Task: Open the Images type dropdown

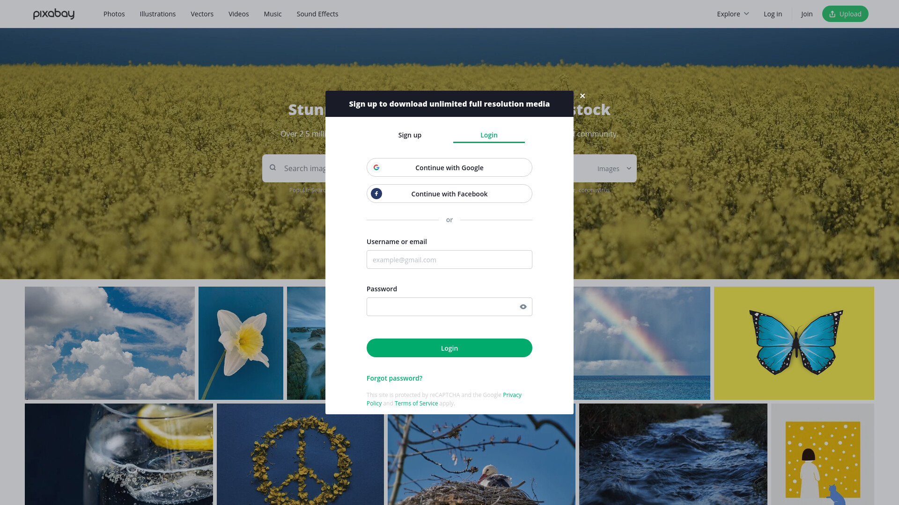Action: tap(614, 169)
